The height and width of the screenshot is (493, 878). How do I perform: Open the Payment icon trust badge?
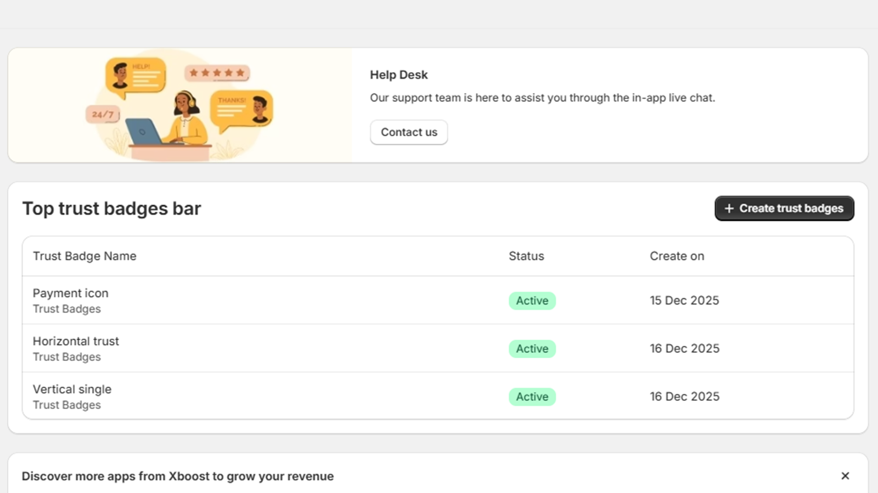coord(71,293)
